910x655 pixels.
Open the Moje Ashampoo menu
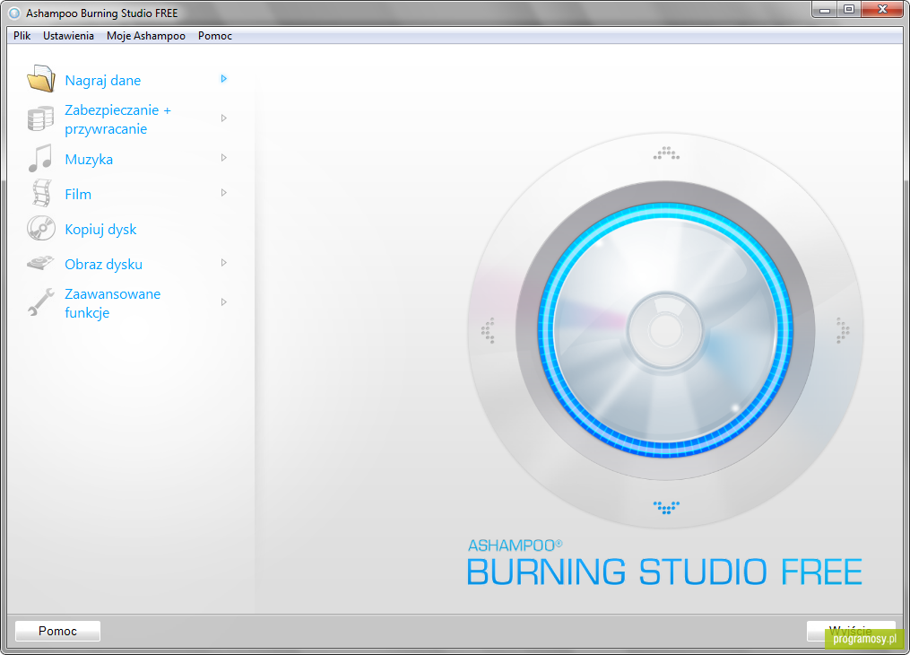(x=145, y=35)
